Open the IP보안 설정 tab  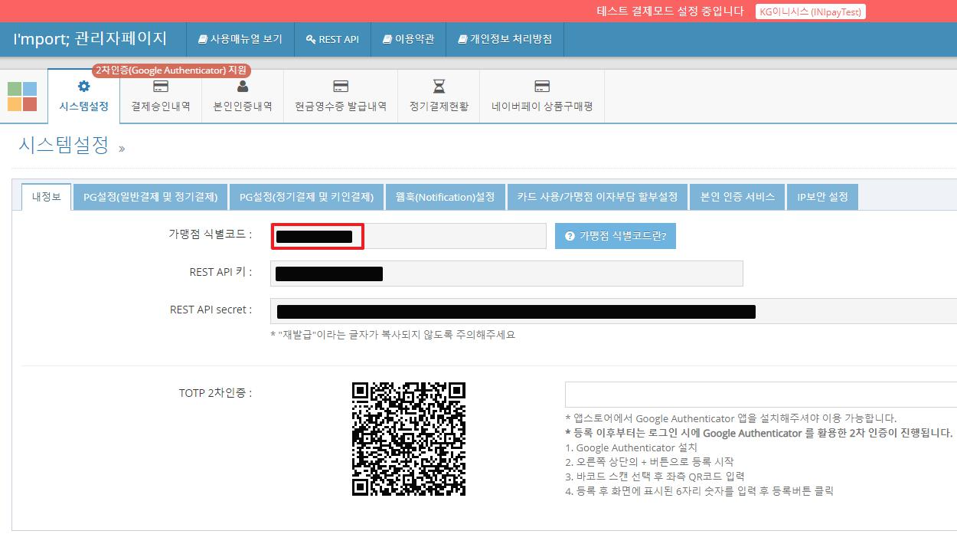click(x=822, y=197)
